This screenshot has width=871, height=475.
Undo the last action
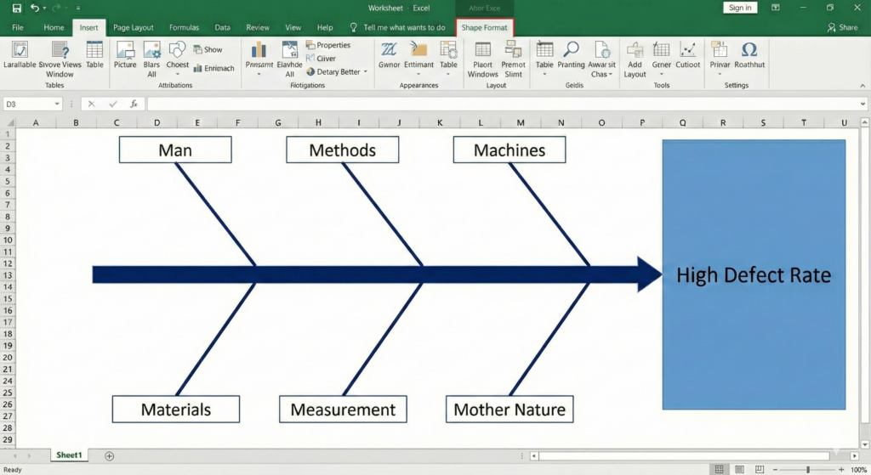pyautogui.click(x=35, y=8)
